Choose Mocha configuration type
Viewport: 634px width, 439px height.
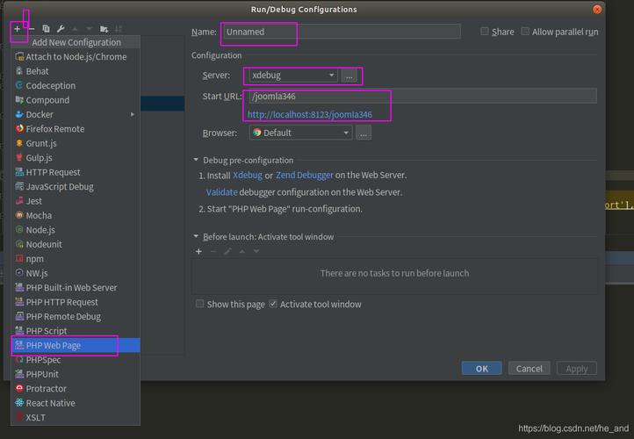click(76, 215)
